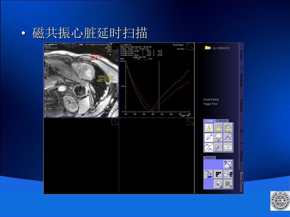The width and height of the screenshot is (290, 217).
Task: Select the Patient tab
Action: pyautogui.click(x=210, y=158)
